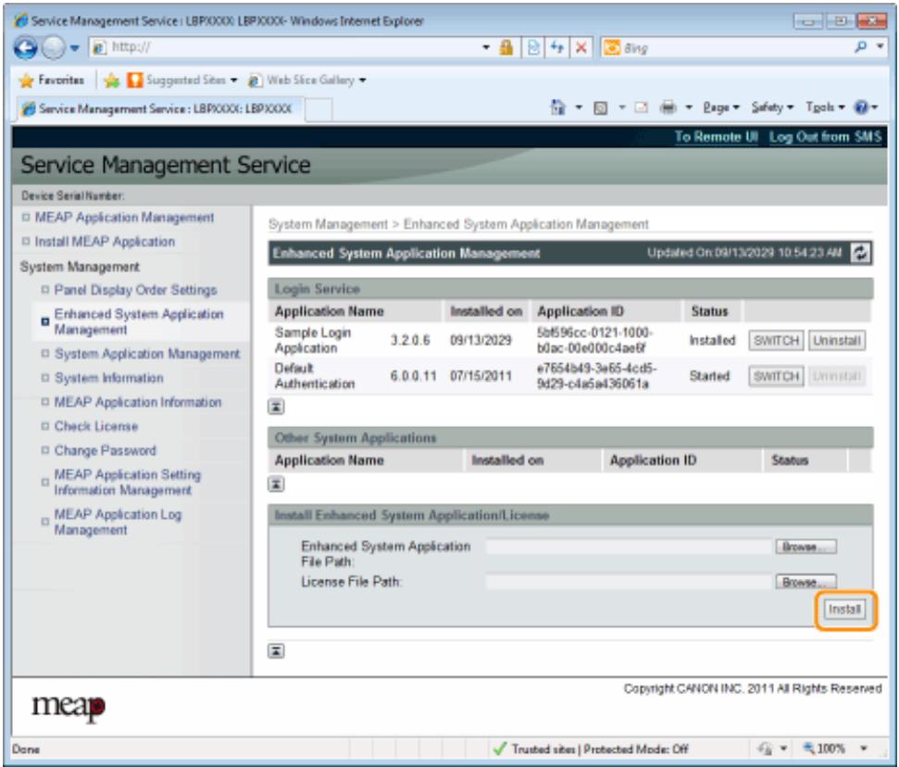Click the Print icon in the IE command bar
899x767 pixels.
[x=668, y=107]
